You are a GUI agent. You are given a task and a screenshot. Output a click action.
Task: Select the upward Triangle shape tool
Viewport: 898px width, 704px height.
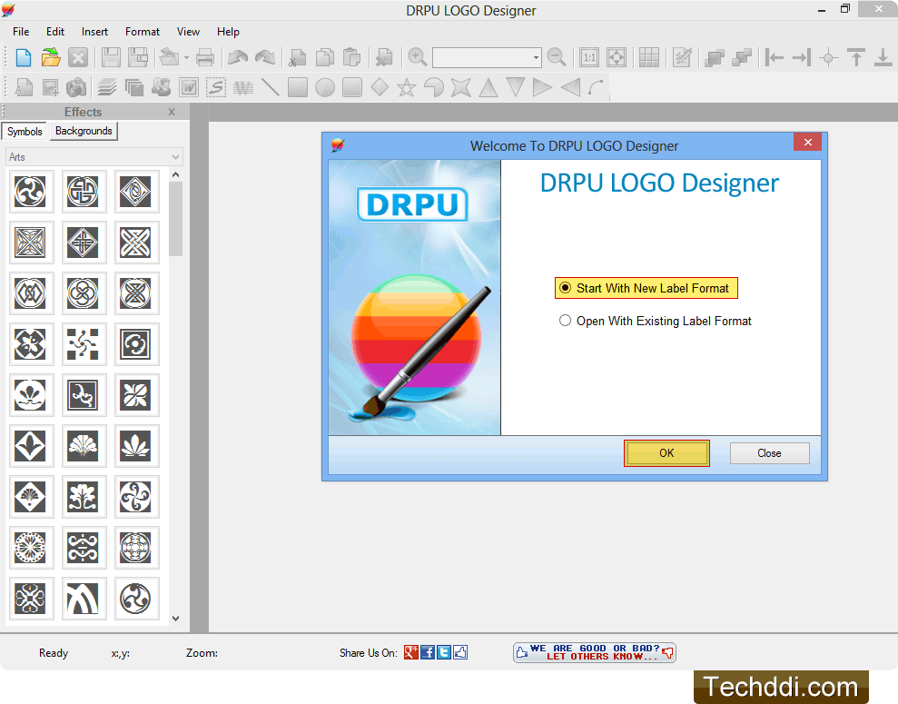coord(488,87)
